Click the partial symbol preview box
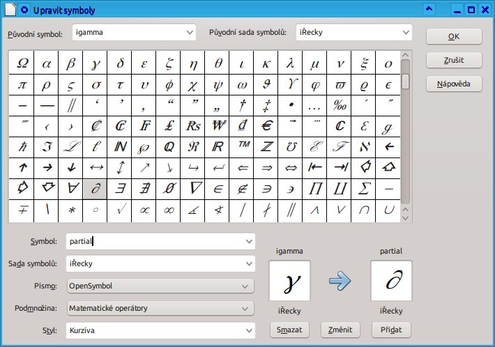495x347 pixels. click(x=391, y=280)
